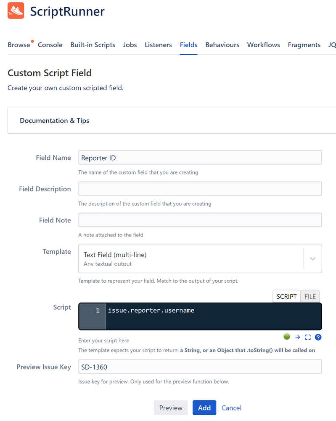This screenshot has width=336, height=421.
Task: Open the Built-in Scripts tab
Action: point(93,45)
